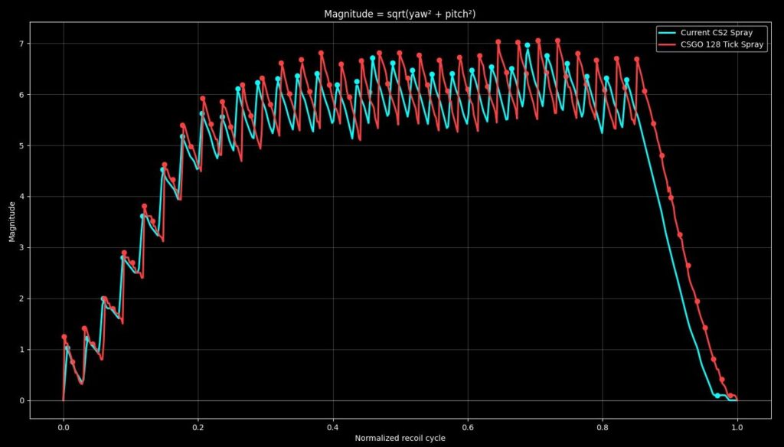
Task: Click the 4 tick on the y-axis
Action: click(22, 197)
